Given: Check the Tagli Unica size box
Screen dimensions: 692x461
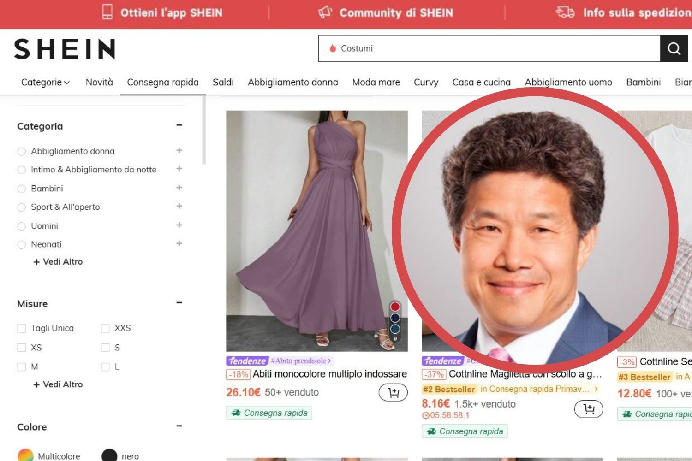Looking at the screenshot, I should pos(21,328).
